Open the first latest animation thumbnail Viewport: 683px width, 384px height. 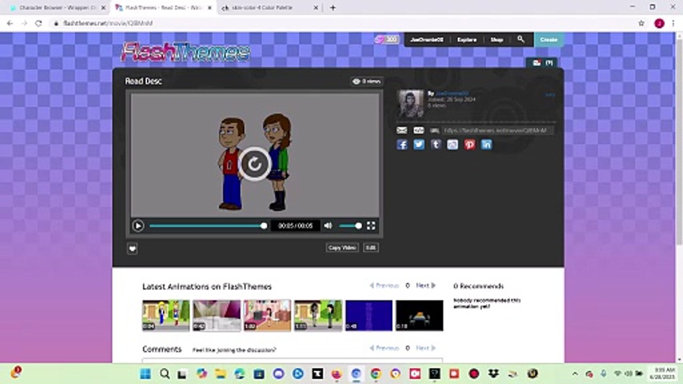point(165,315)
